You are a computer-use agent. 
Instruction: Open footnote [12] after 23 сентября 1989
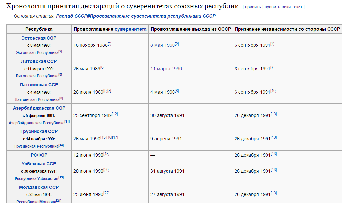115,114
